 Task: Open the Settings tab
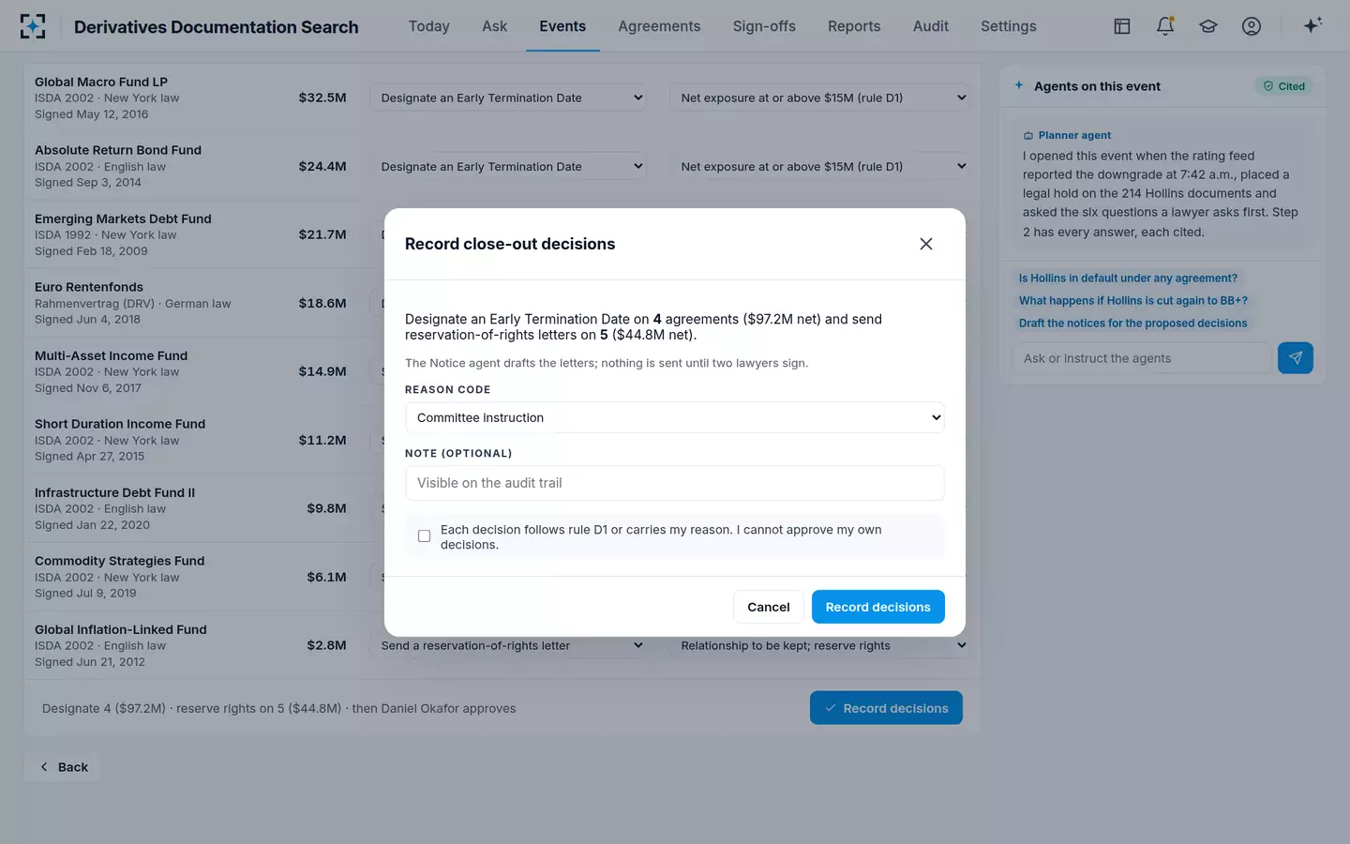(x=1009, y=26)
